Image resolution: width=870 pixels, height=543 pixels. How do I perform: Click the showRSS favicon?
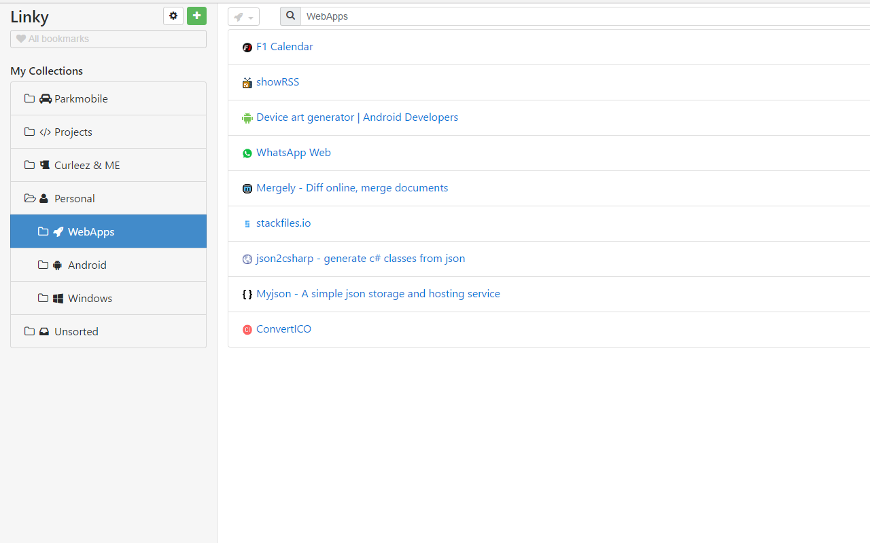[x=247, y=83]
